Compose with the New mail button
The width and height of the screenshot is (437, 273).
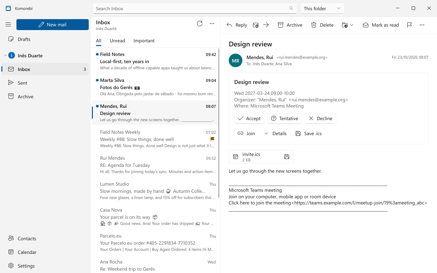click(x=53, y=25)
